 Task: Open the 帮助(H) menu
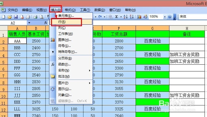point(131,10)
